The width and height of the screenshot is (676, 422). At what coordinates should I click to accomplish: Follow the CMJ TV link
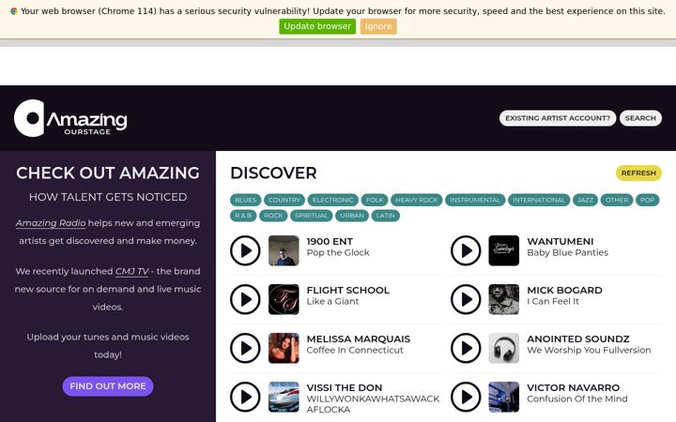[132, 271]
